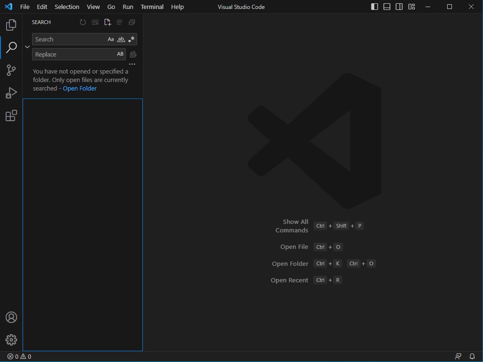Collapse all search results

click(132, 22)
